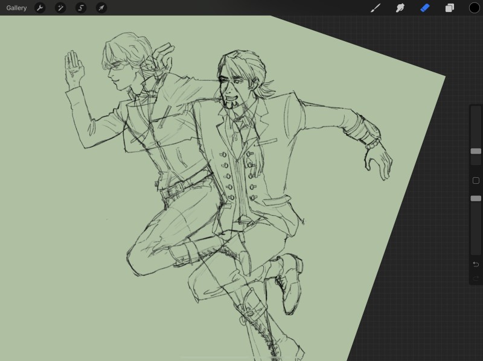483x361 pixels.
Task: Undo the last stroke with sidebar arrow
Action: (476, 265)
